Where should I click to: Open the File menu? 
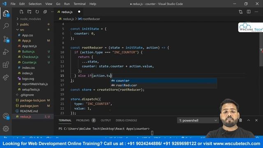[13, 4]
